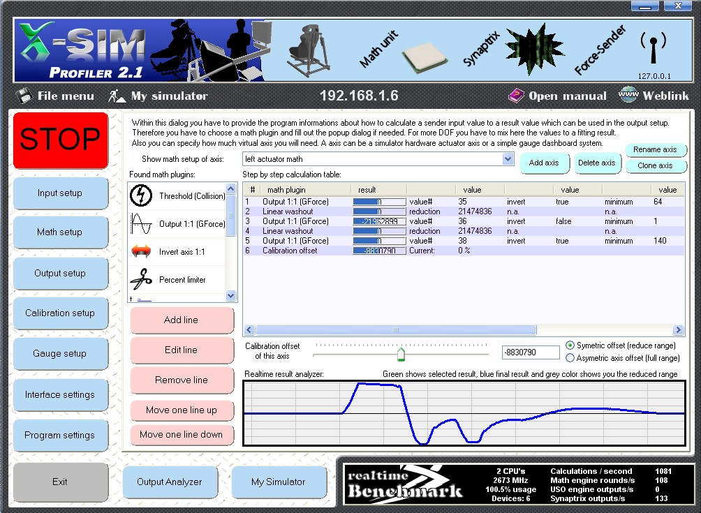Click the My simulator worker icon

(x=117, y=96)
